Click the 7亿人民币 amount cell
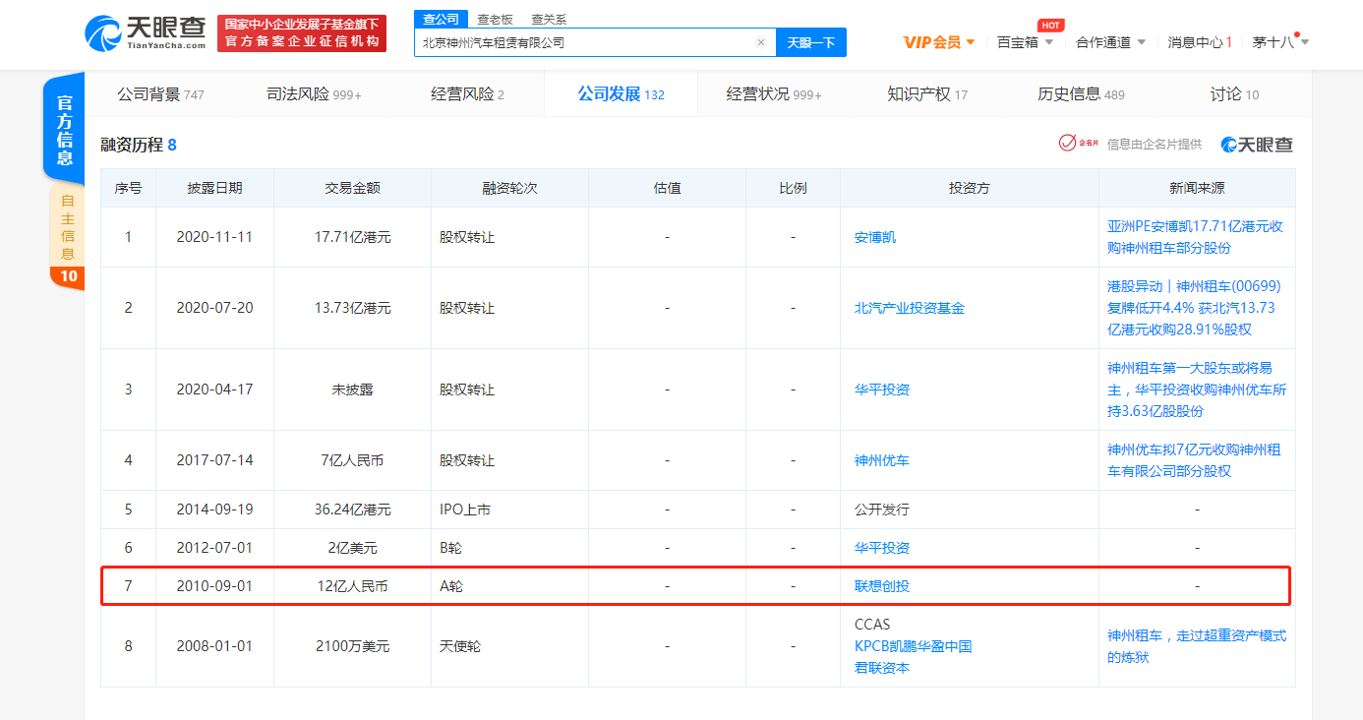 click(352, 460)
